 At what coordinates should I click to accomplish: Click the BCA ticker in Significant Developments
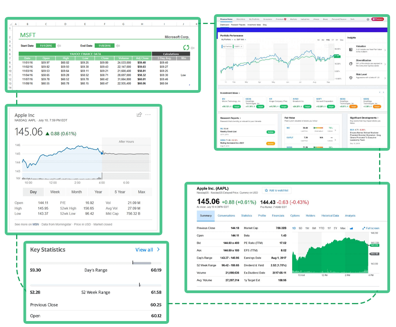(352, 129)
